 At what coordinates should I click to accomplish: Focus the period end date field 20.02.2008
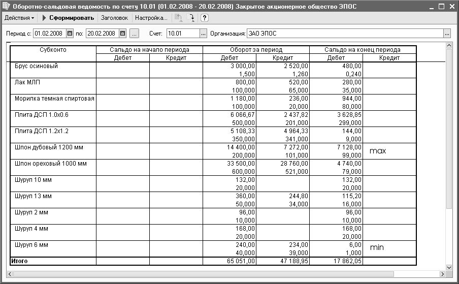coord(103,34)
